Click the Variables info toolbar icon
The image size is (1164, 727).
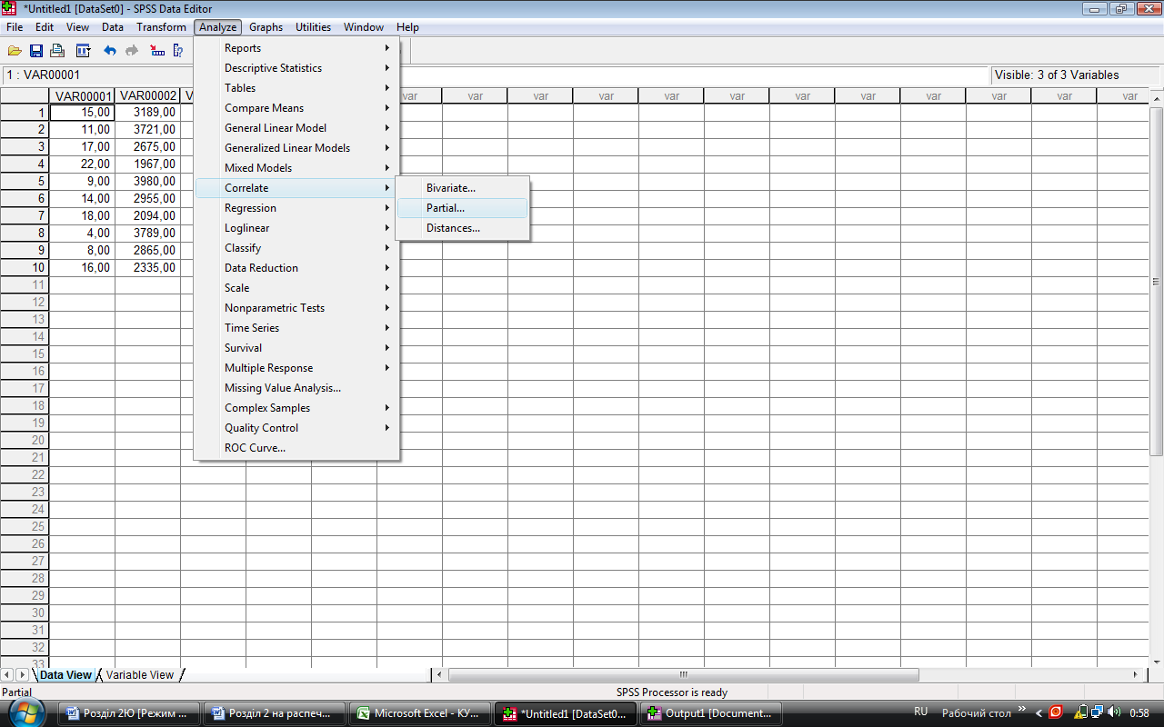click(178, 51)
